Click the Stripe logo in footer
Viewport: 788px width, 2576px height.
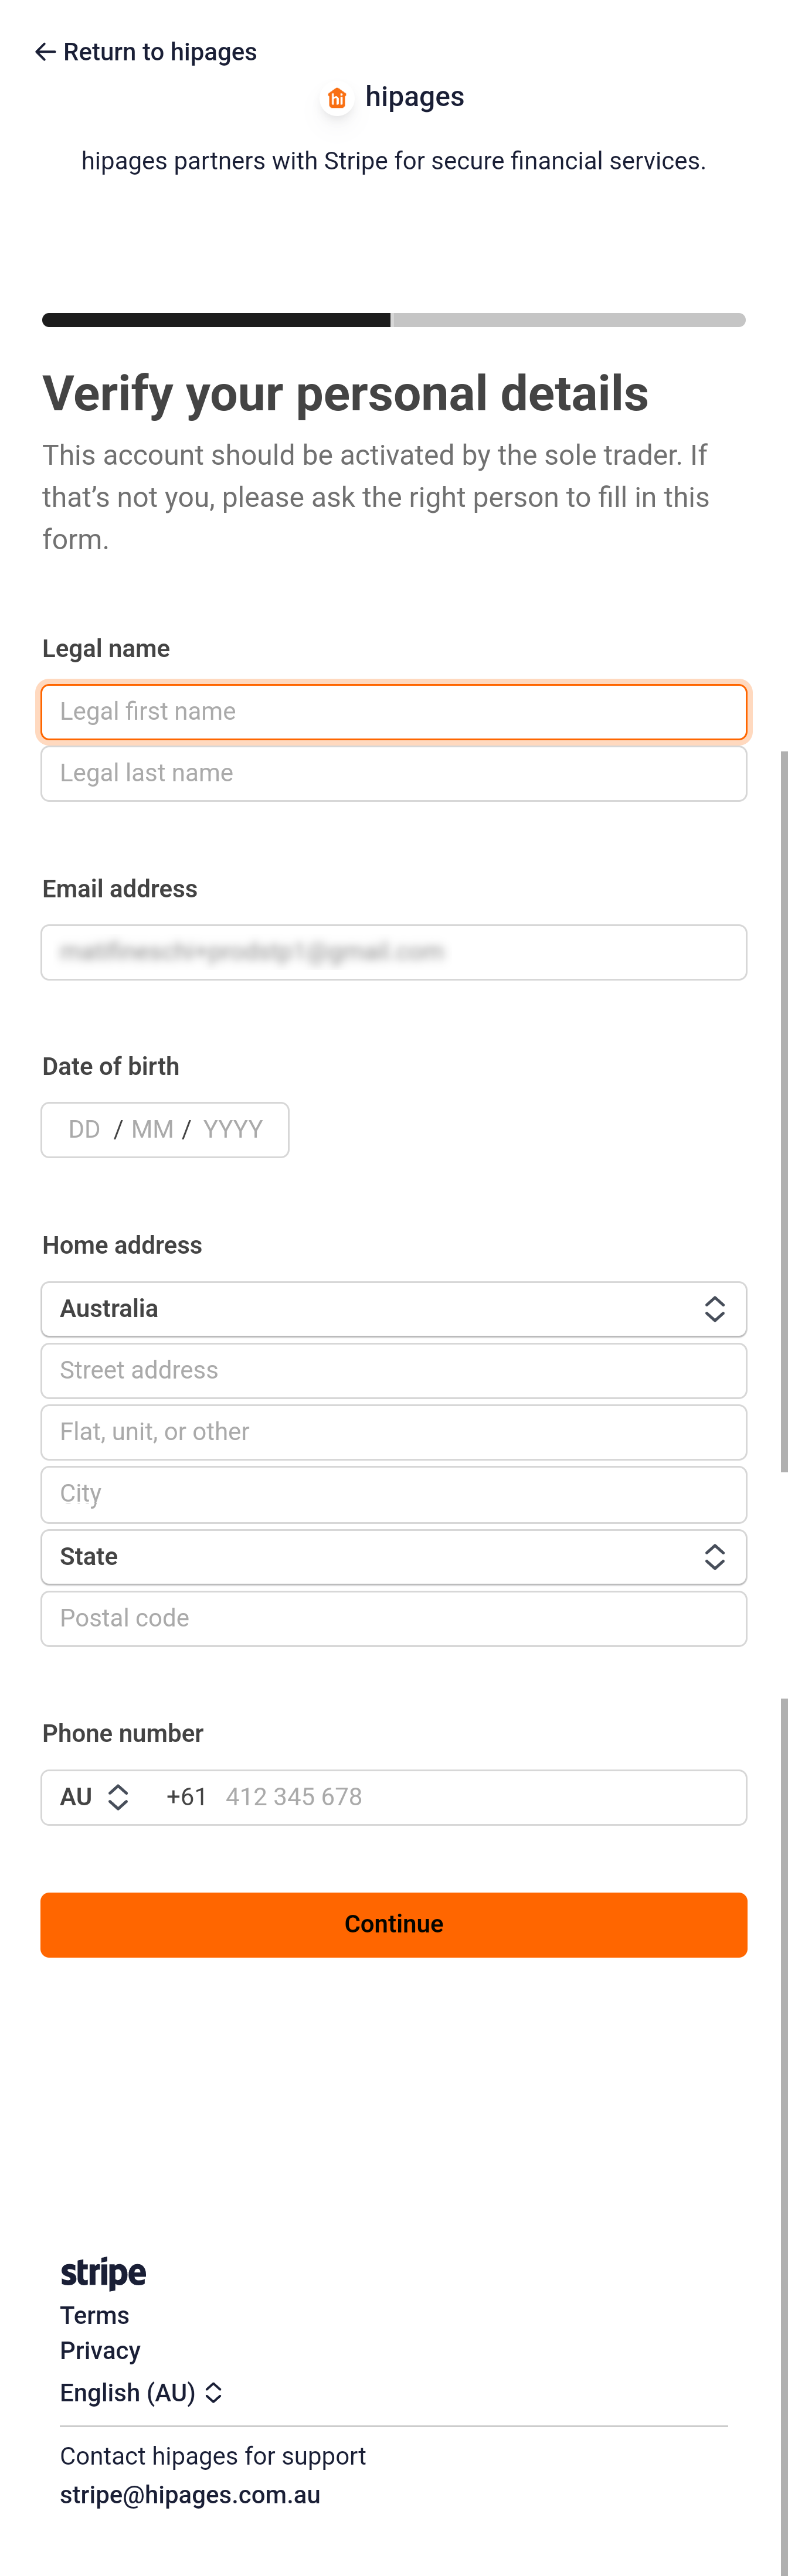[103, 2273]
